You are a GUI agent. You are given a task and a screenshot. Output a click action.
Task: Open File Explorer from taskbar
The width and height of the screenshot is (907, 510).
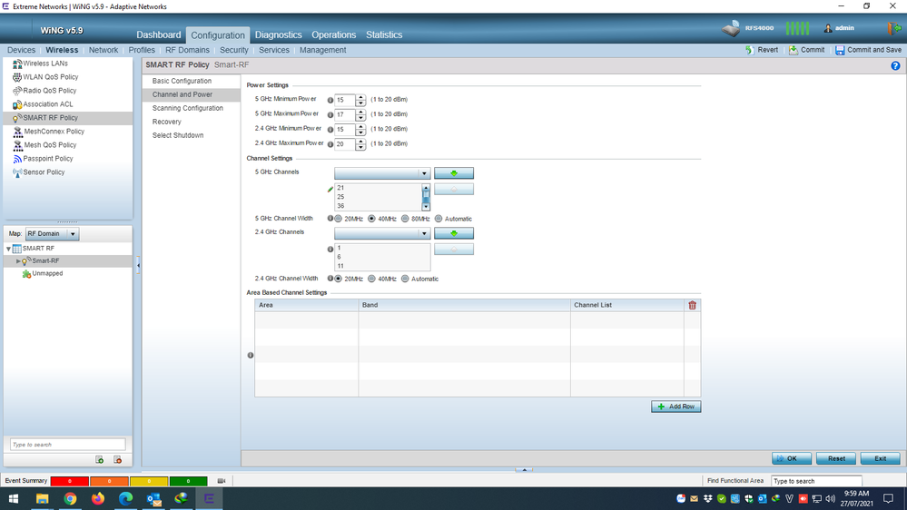click(43, 498)
